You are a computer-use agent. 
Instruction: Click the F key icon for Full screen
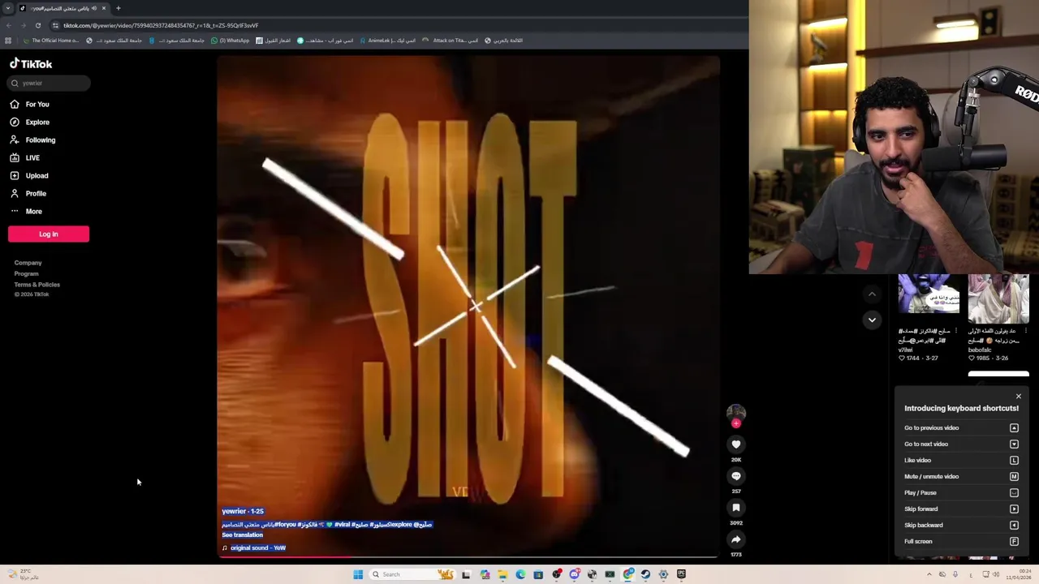(x=1014, y=541)
